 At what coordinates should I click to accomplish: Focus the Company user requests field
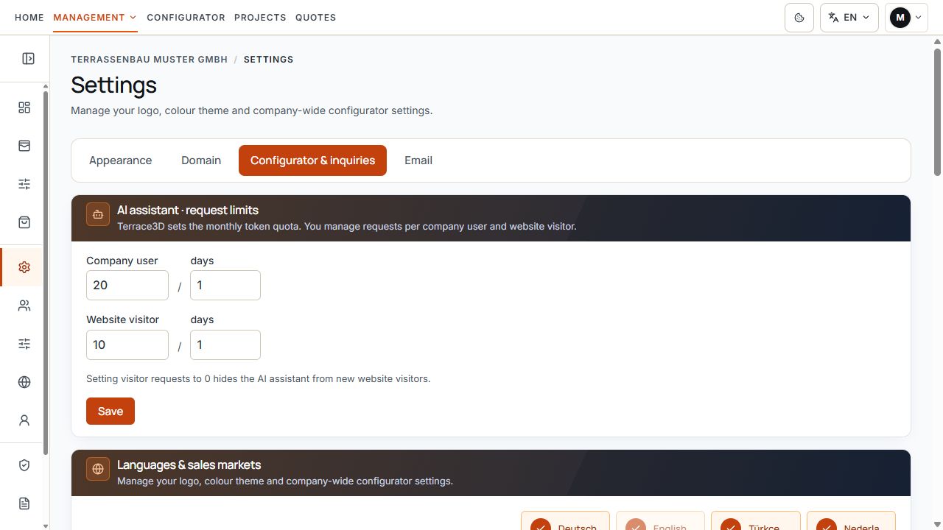pos(127,285)
